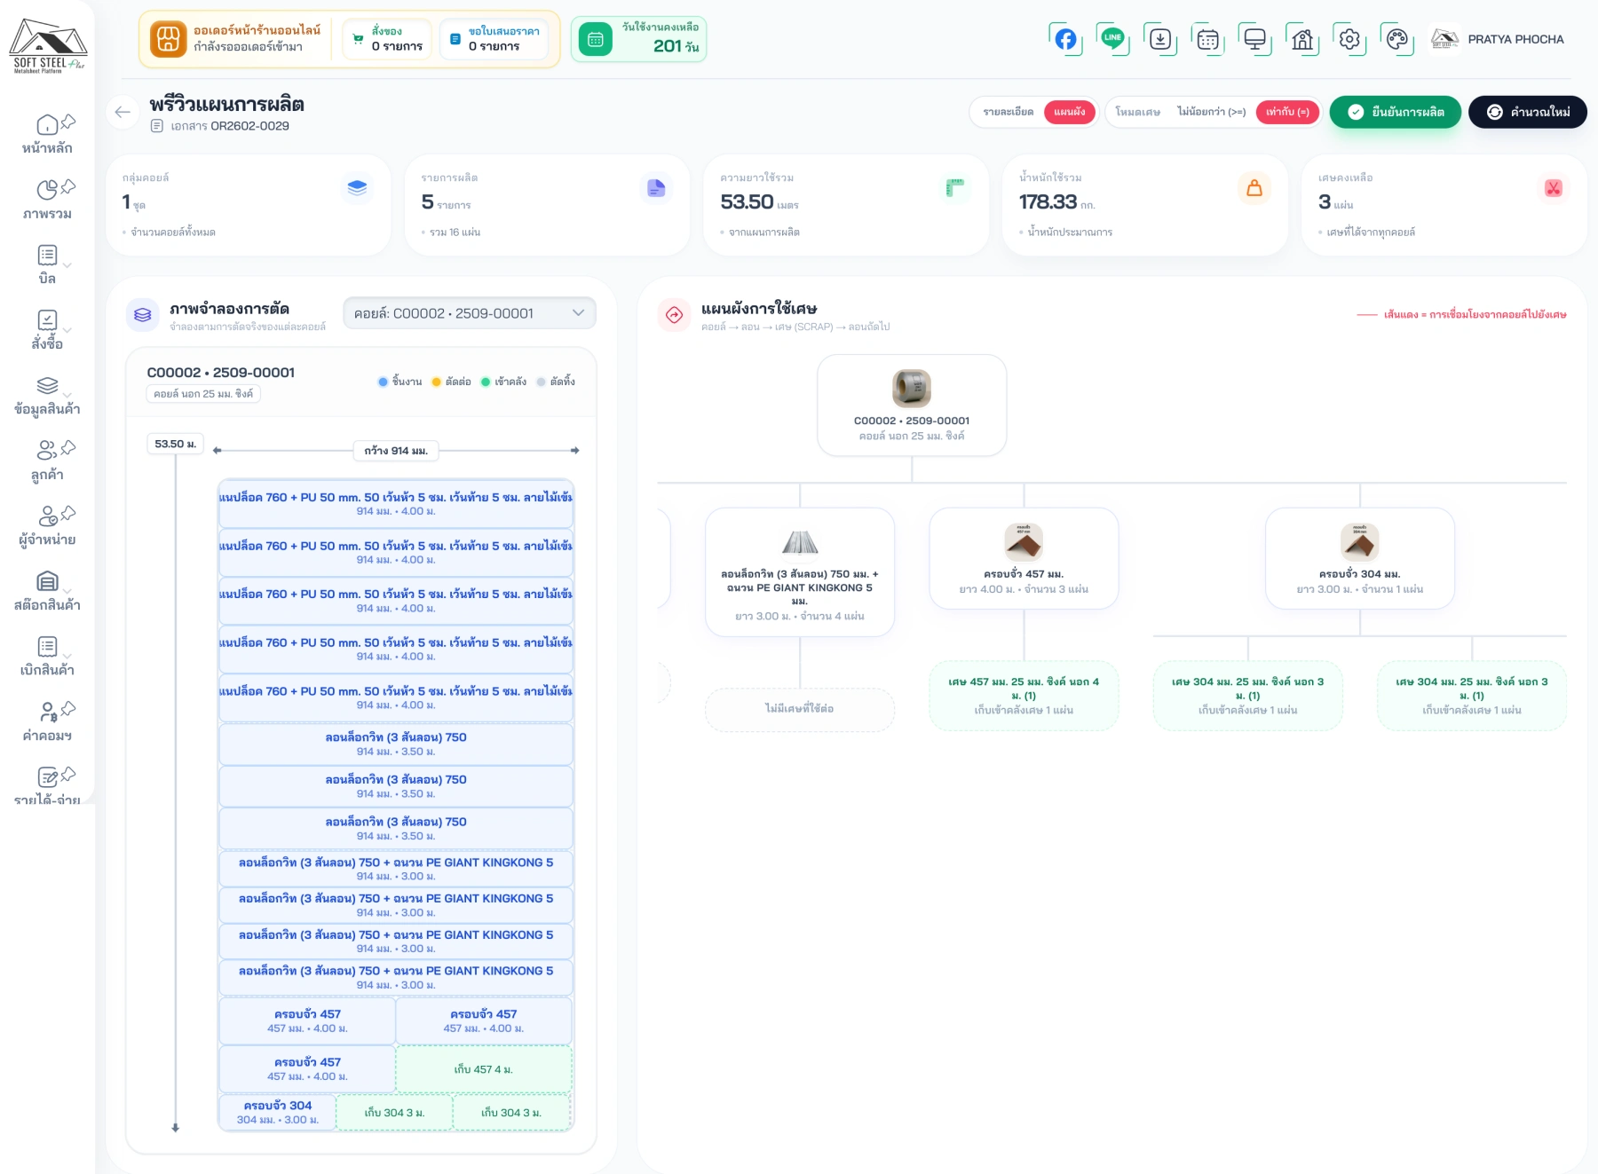
Task: Expand the บิล sidebar menu
Action: [x=68, y=265]
